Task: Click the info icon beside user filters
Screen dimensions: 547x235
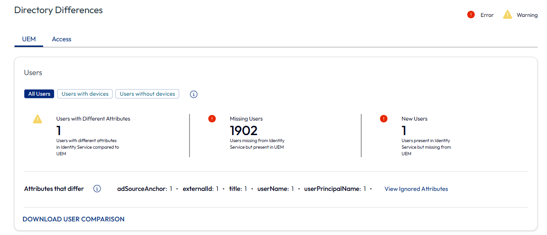Action: point(194,94)
